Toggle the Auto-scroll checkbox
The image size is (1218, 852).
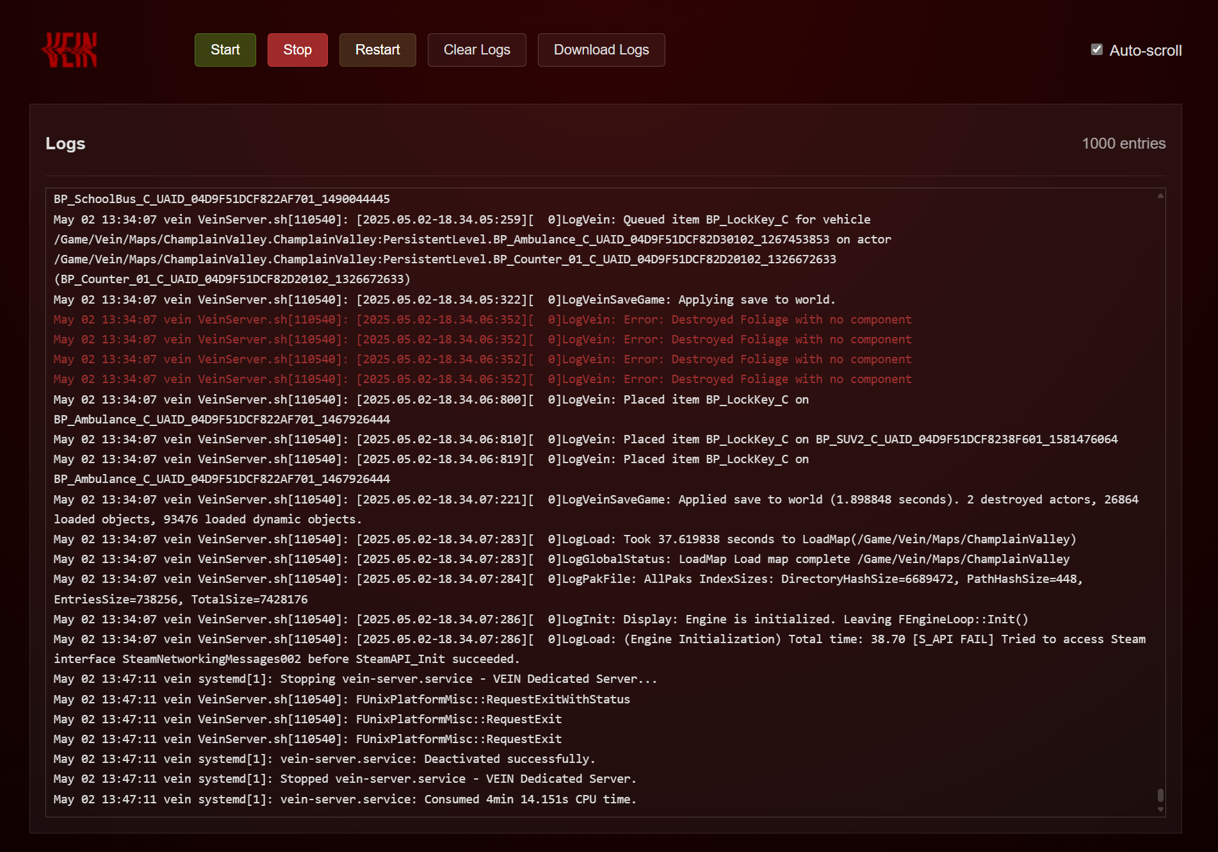point(1097,49)
